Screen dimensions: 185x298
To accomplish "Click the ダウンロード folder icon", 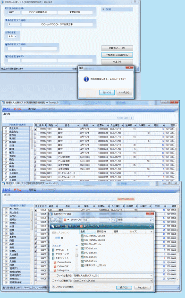I will 53,250.
